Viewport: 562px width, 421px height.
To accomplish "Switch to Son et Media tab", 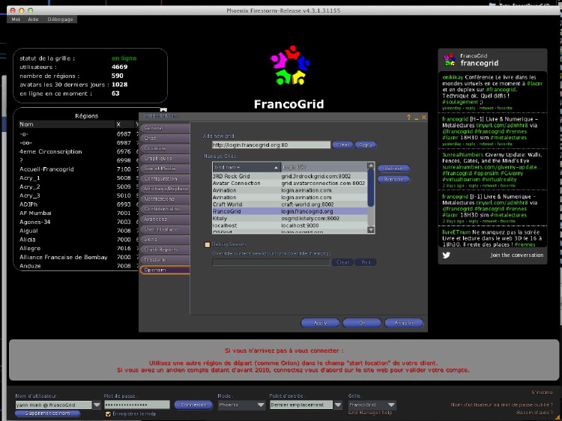I will pyautogui.click(x=165, y=169).
